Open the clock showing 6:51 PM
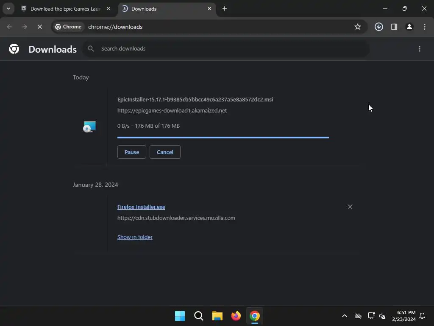434x326 pixels. click(404, 316)
